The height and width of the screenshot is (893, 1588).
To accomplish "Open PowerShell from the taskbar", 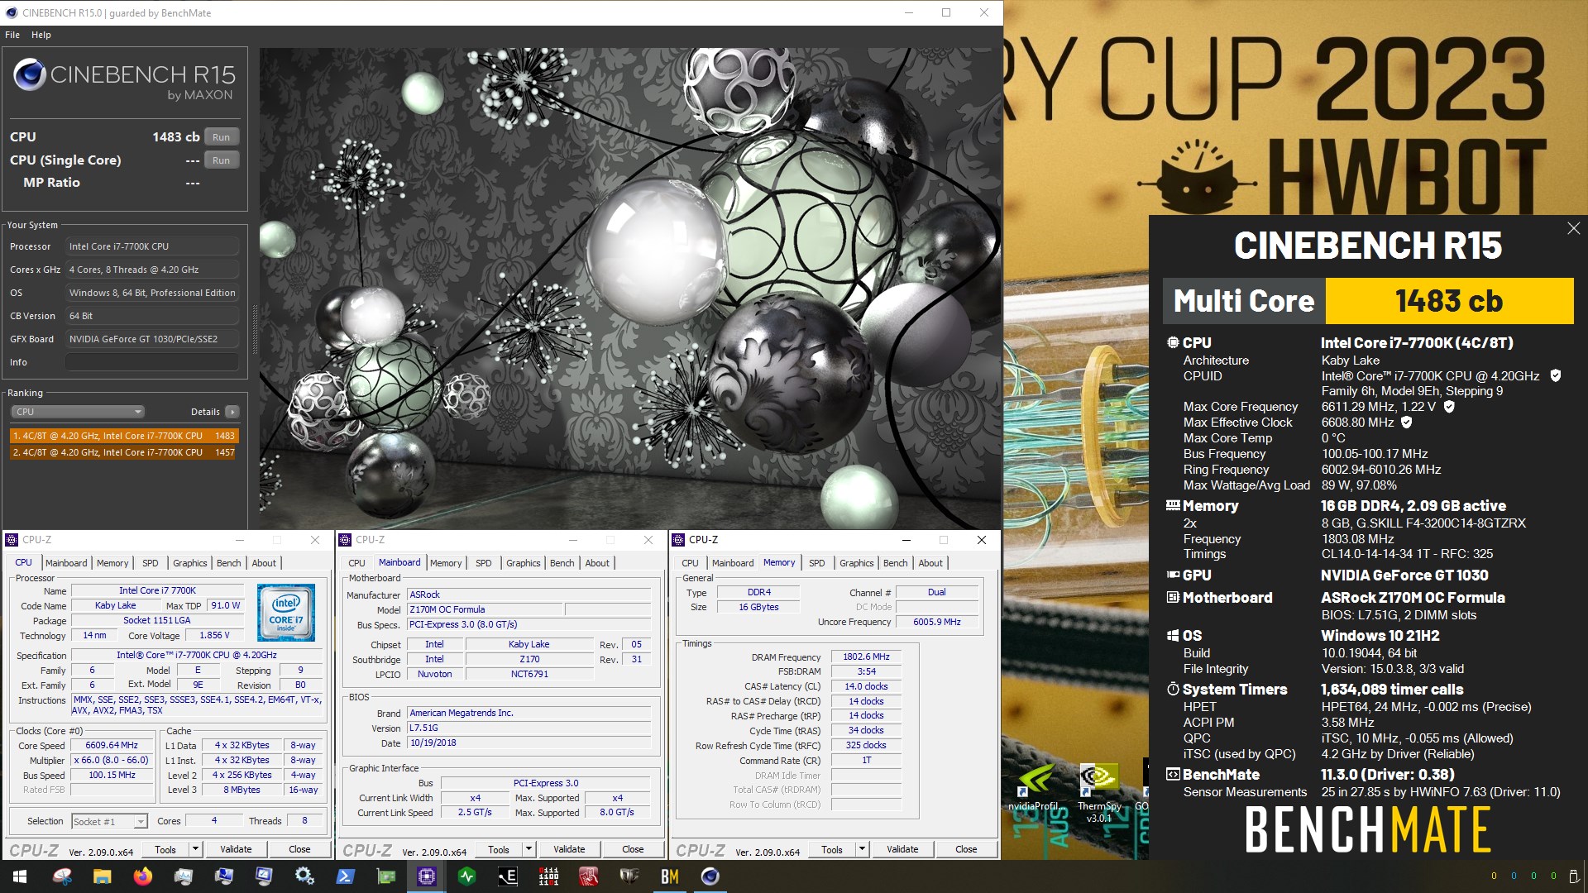I will coord(346,876).
